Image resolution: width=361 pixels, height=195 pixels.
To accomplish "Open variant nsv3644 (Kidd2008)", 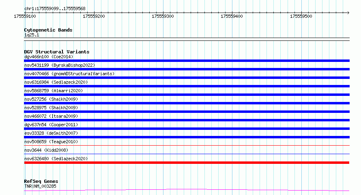I will pos(46,150).
